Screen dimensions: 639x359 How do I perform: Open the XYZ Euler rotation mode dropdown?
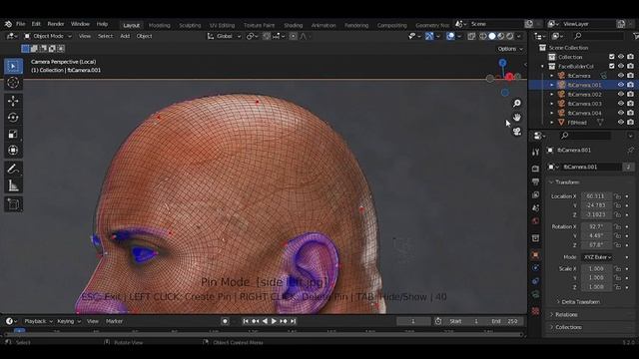coord(597,257)
